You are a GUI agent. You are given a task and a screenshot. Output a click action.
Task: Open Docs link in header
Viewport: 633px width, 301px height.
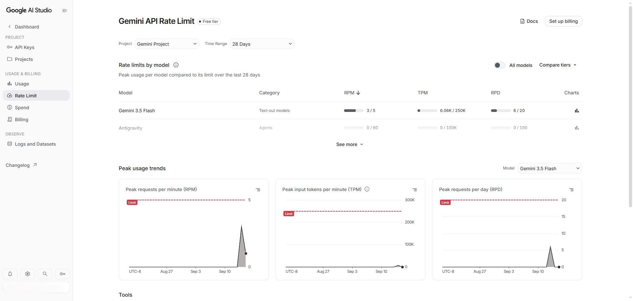(x=529, y=21)
